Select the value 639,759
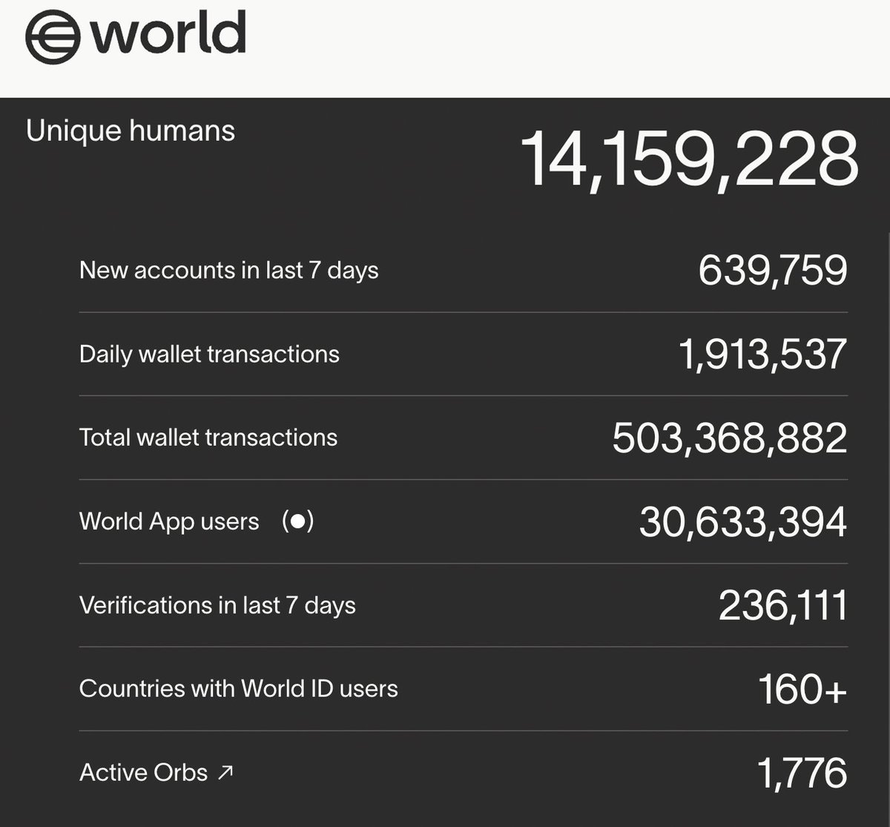Screen dimensions: 890x827 [x=772, y=270]
